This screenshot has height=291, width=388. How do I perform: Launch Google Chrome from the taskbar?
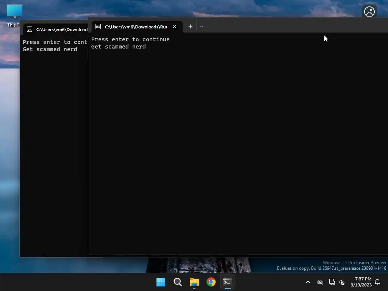coord(211,282)
